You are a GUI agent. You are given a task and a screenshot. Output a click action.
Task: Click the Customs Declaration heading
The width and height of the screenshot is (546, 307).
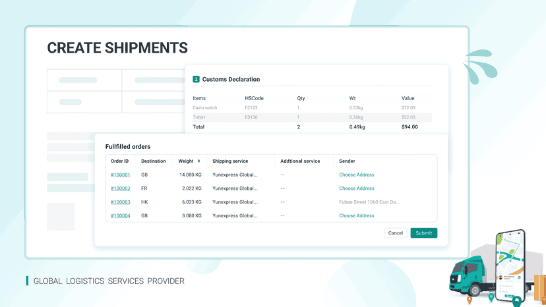[231, 79]
